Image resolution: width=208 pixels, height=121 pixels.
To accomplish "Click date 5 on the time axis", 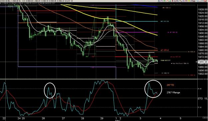I will point(180,118).
